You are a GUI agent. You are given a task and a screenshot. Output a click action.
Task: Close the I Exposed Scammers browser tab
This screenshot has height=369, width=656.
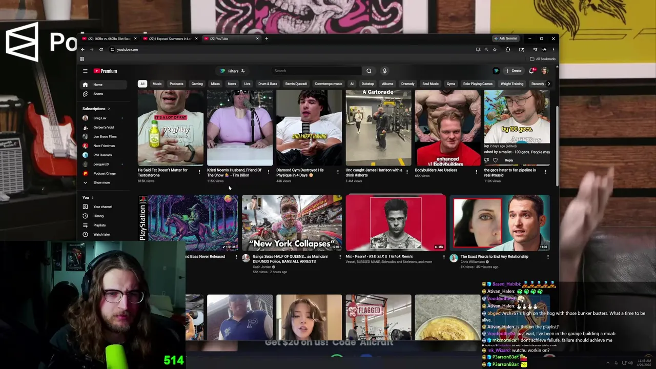coord(196,38)
